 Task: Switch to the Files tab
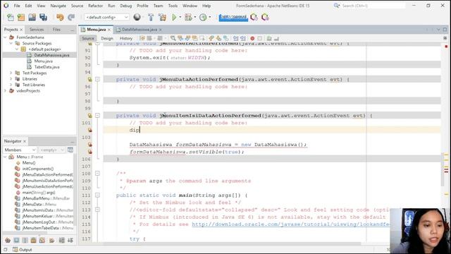tap(56, 30)
